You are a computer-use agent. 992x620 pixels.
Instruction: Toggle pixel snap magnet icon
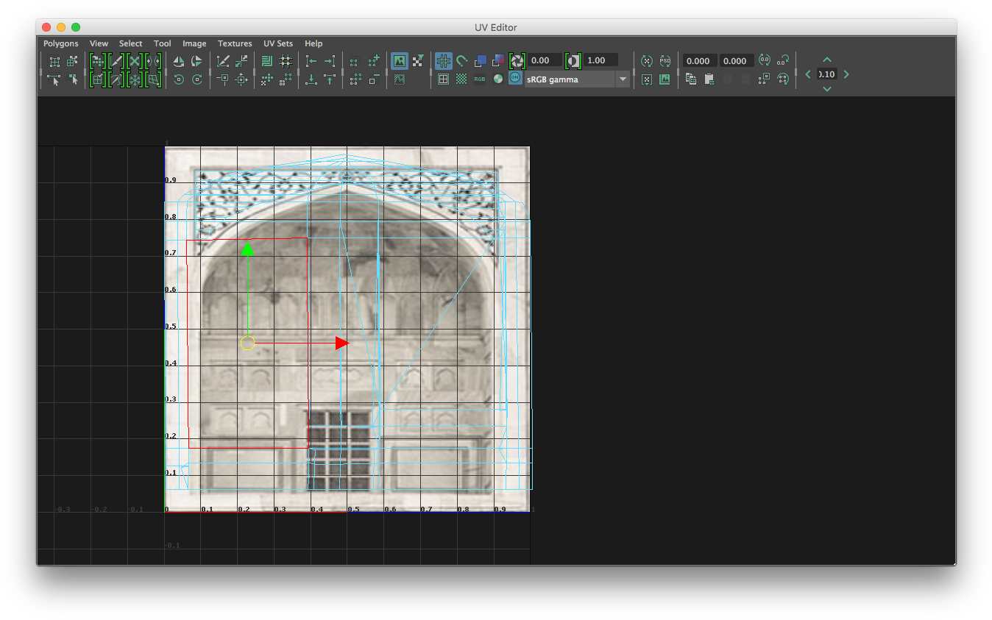461,60
